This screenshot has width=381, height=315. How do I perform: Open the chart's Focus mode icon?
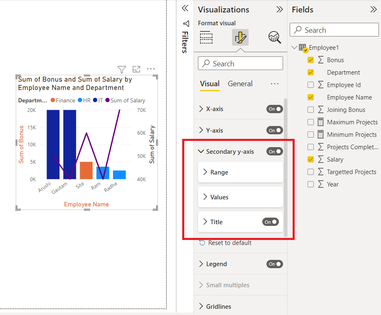point(136,69)
